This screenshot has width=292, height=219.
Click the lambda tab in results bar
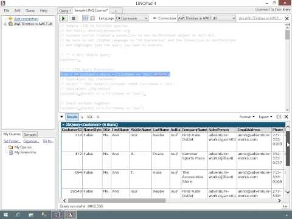pos(82,117)
